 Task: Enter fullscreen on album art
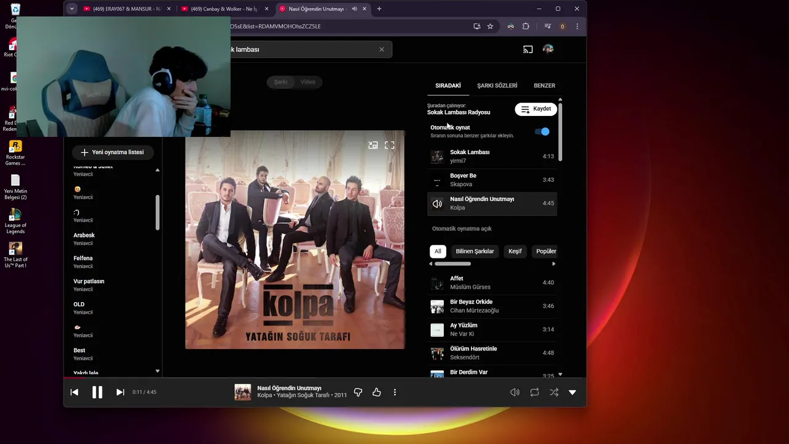tap(390, 145)
